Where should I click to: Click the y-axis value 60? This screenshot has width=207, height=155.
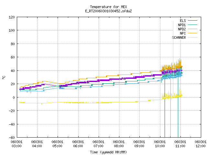tap(13, 57)
